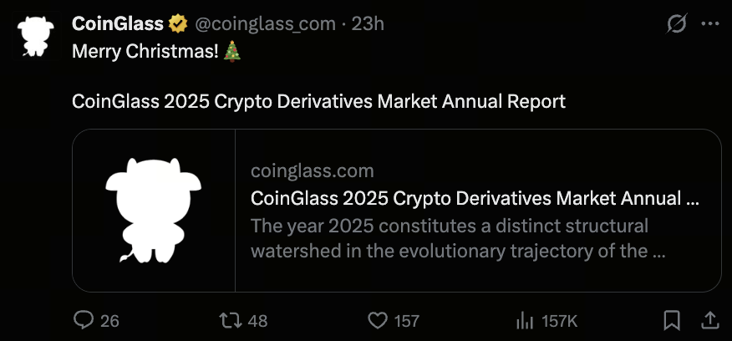Open the CoinGlass profile avatar
This screenshot has width=732, height=341.
[35, 35]
